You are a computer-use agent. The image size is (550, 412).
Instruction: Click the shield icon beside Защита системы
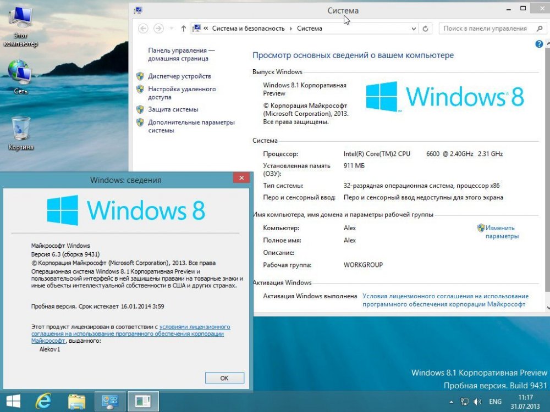[x=140, y=109]
